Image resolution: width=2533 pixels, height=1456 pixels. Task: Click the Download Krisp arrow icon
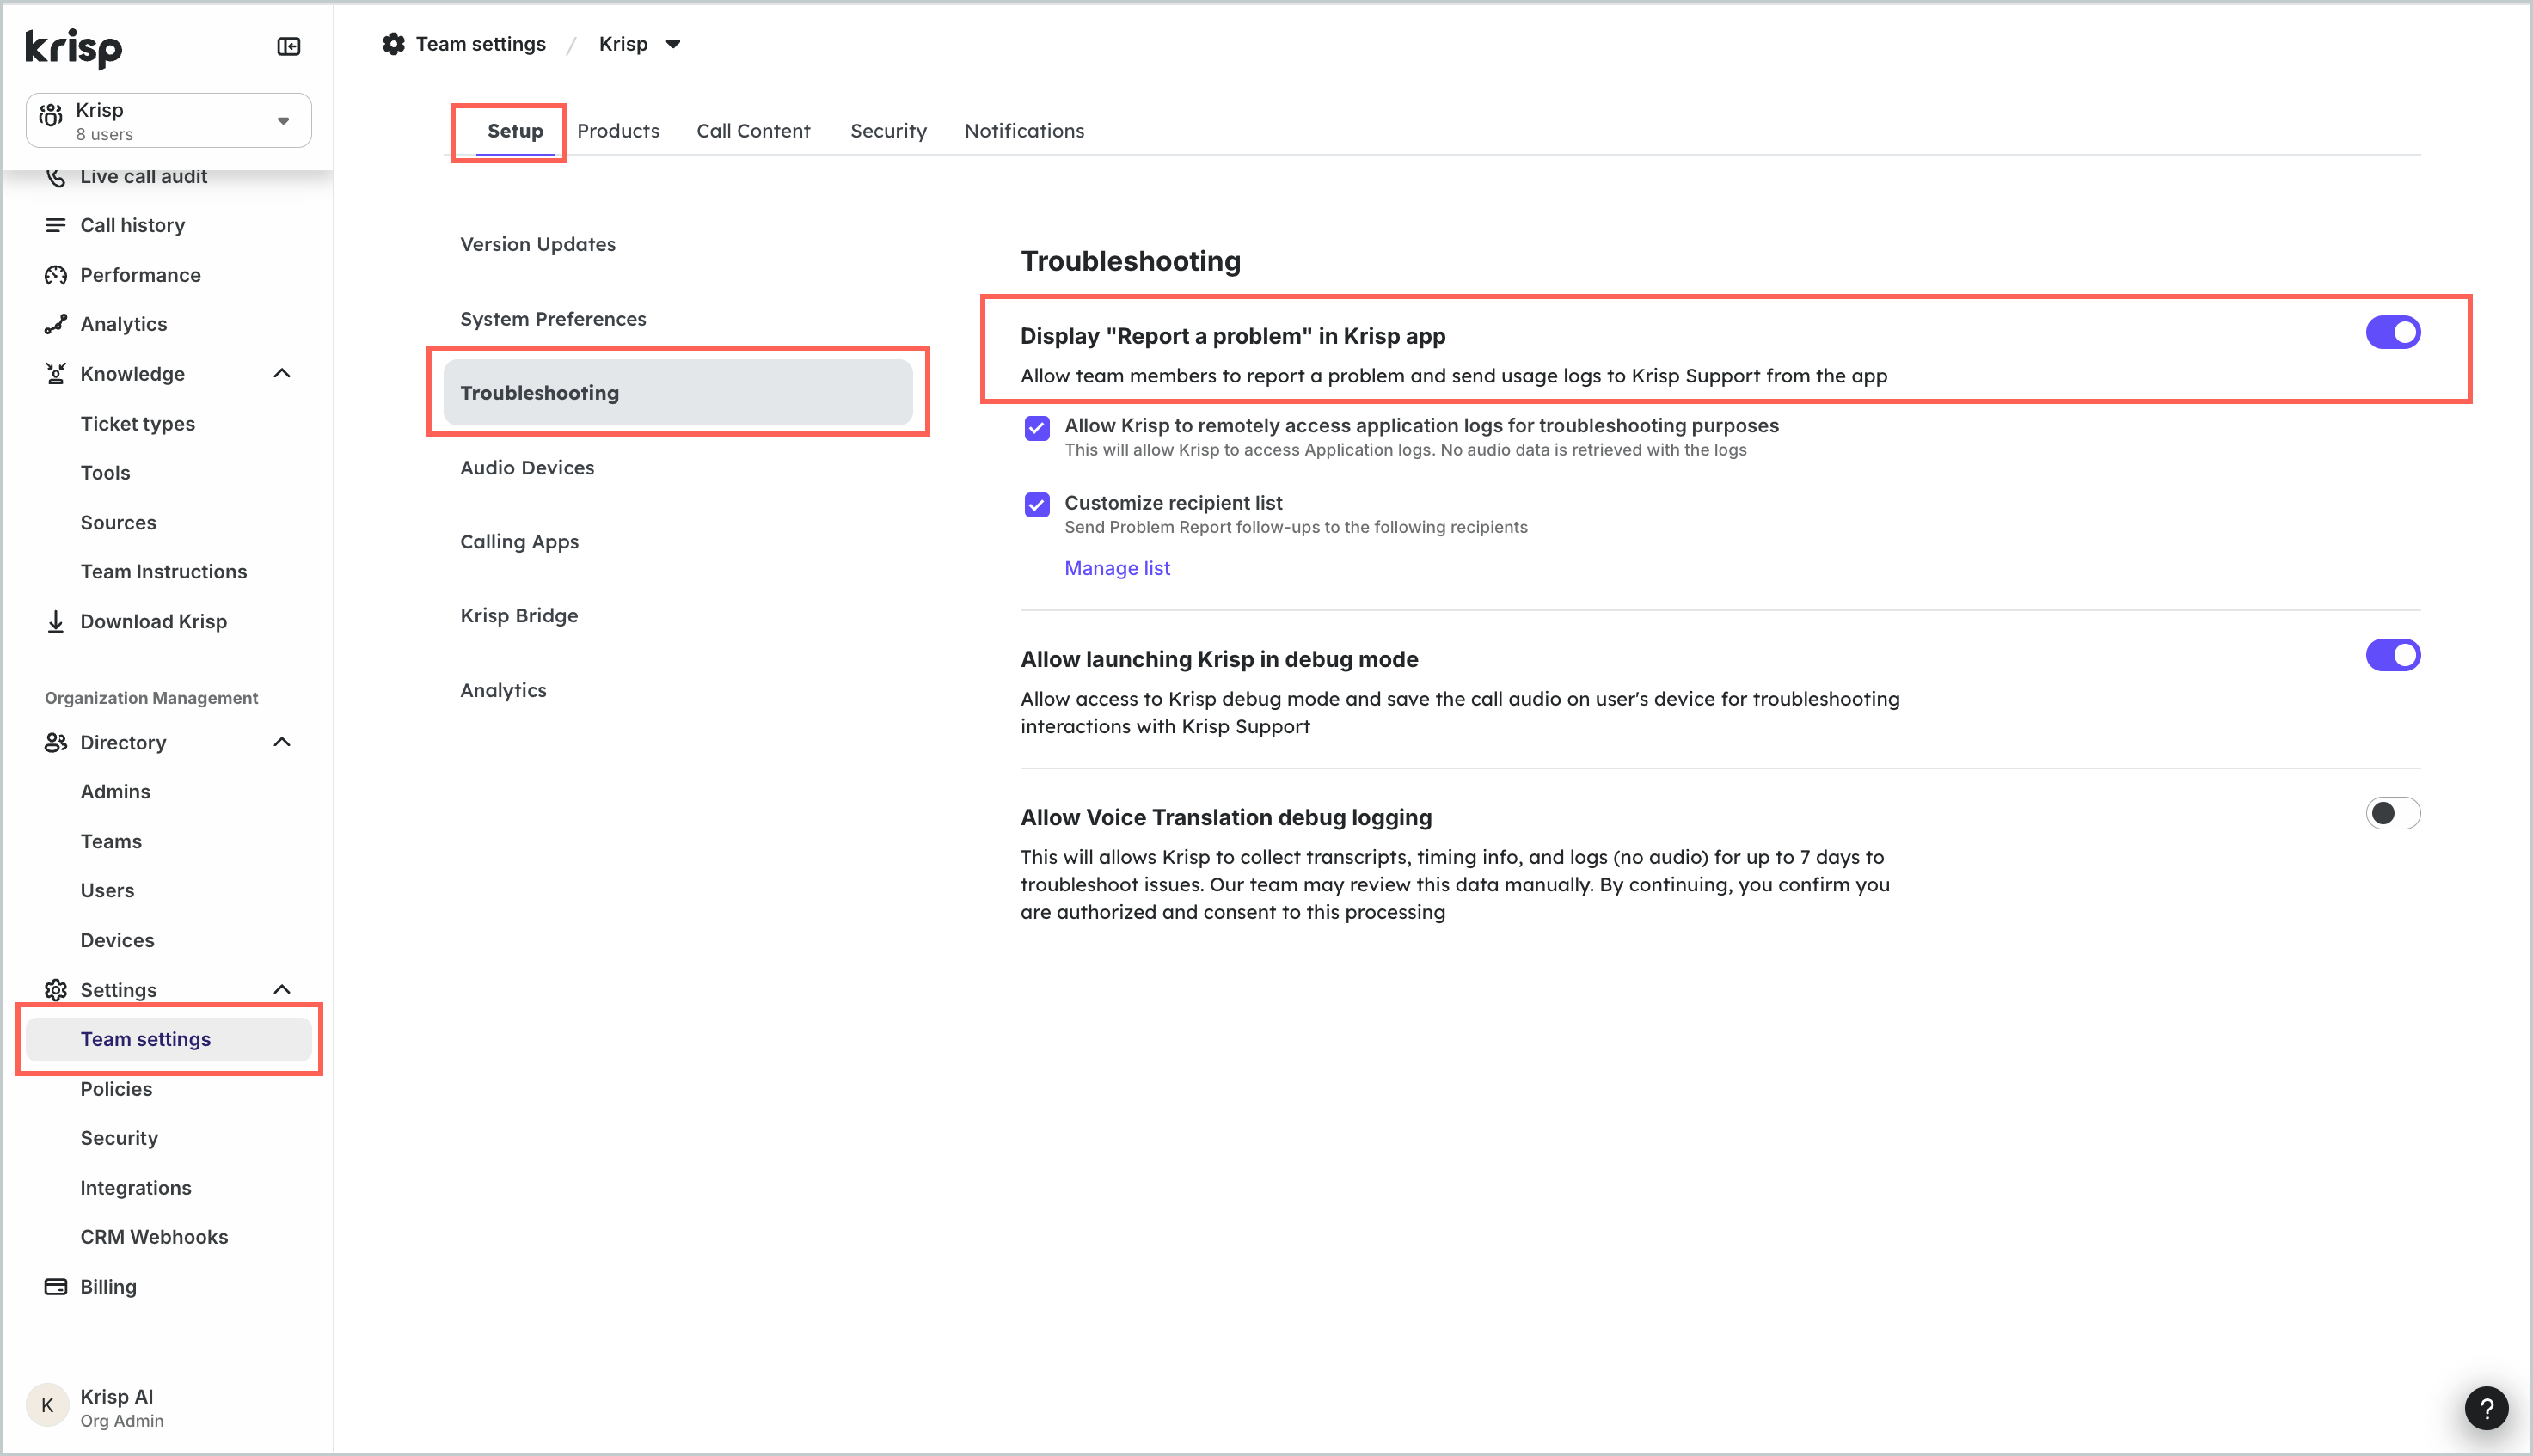click(56, 621)
